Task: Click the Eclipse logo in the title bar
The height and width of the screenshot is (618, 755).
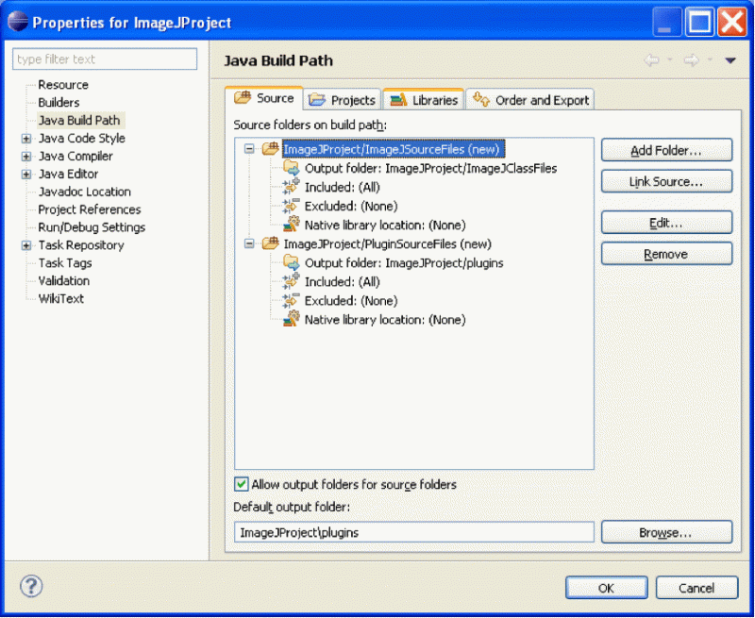Action: (x=18, y=21)
